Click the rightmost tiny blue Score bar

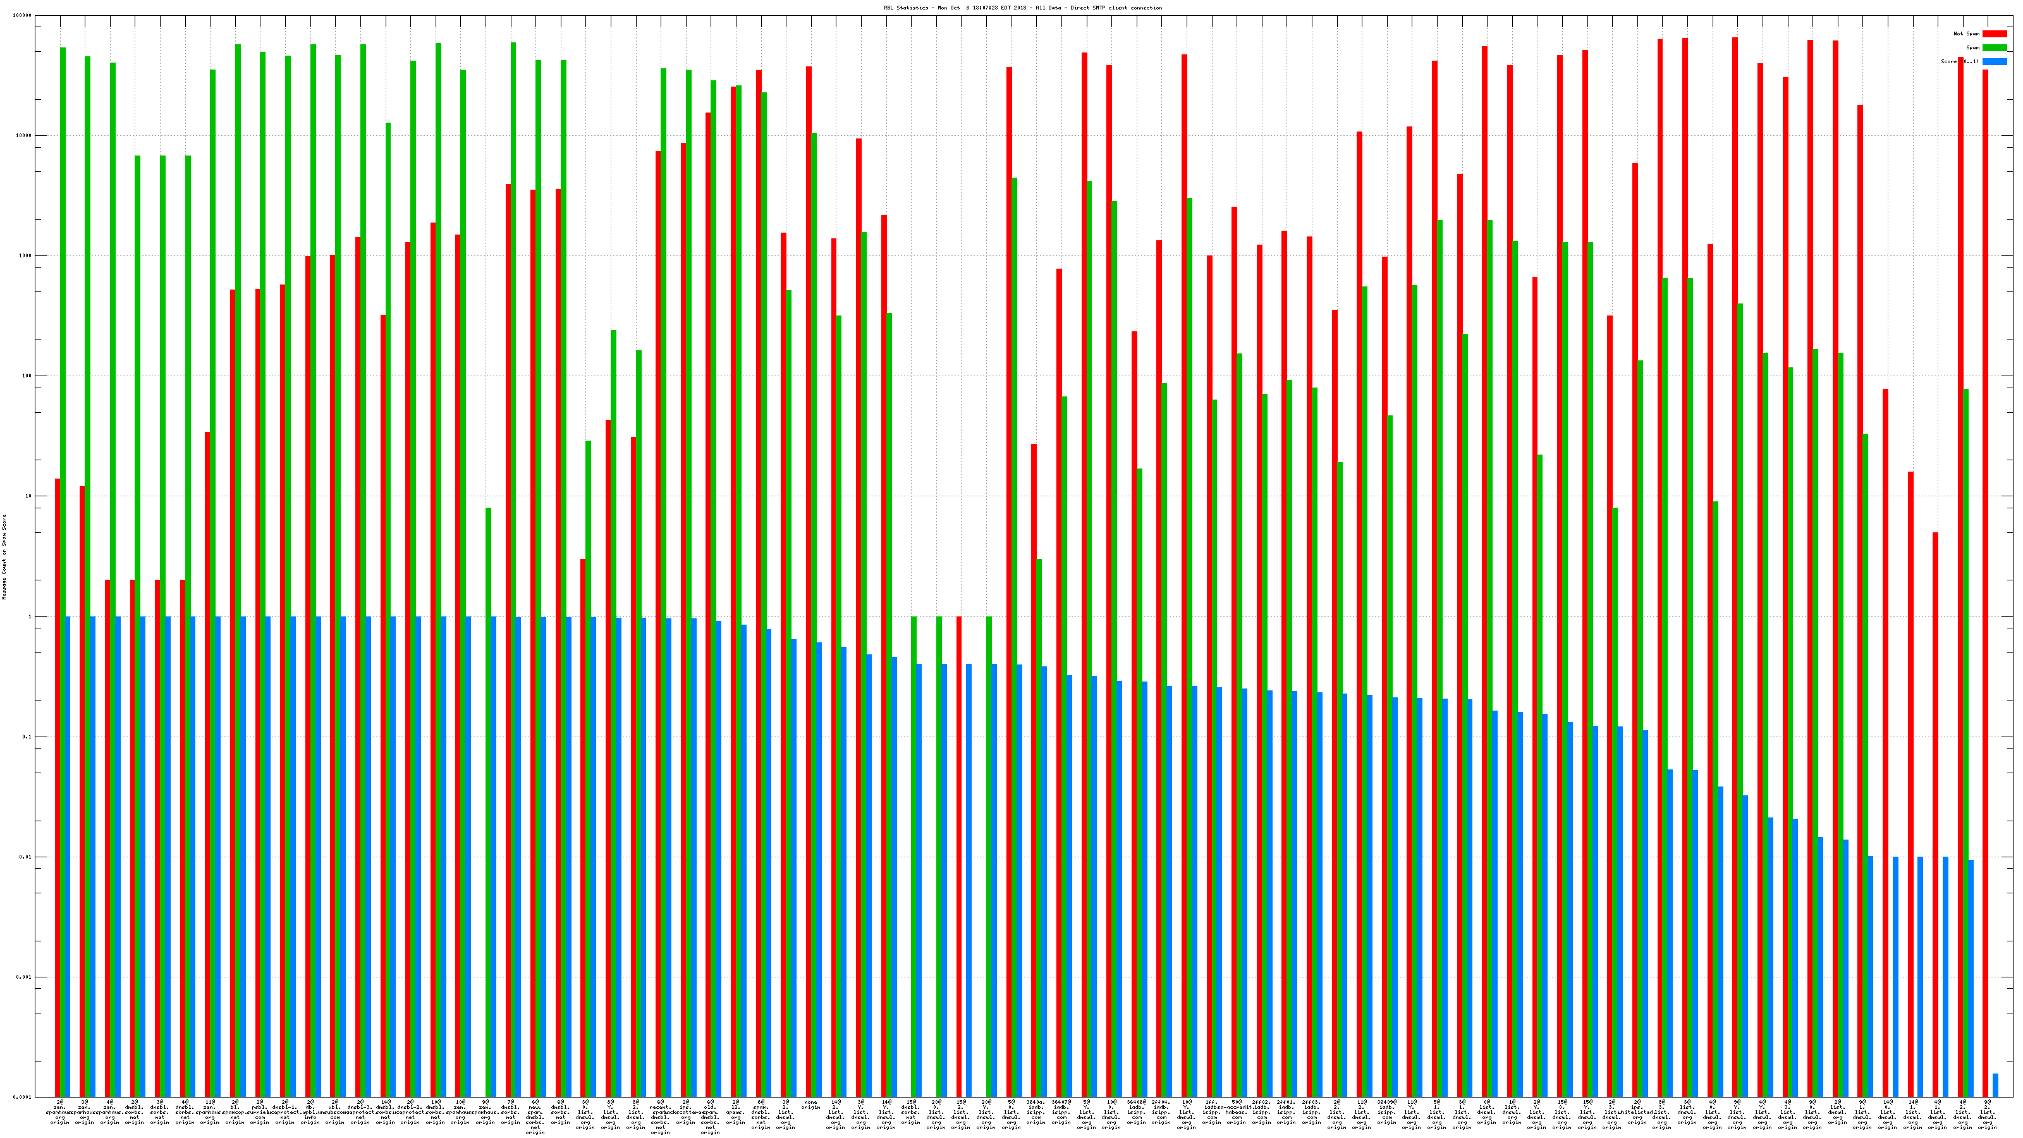pos(1996,1086)
